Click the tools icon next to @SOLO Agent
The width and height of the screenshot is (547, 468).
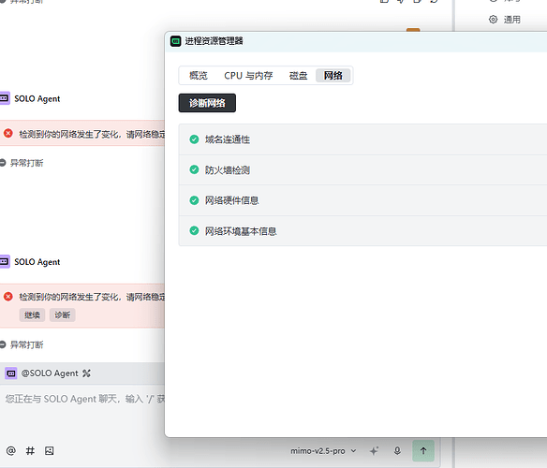coord(86,373)
